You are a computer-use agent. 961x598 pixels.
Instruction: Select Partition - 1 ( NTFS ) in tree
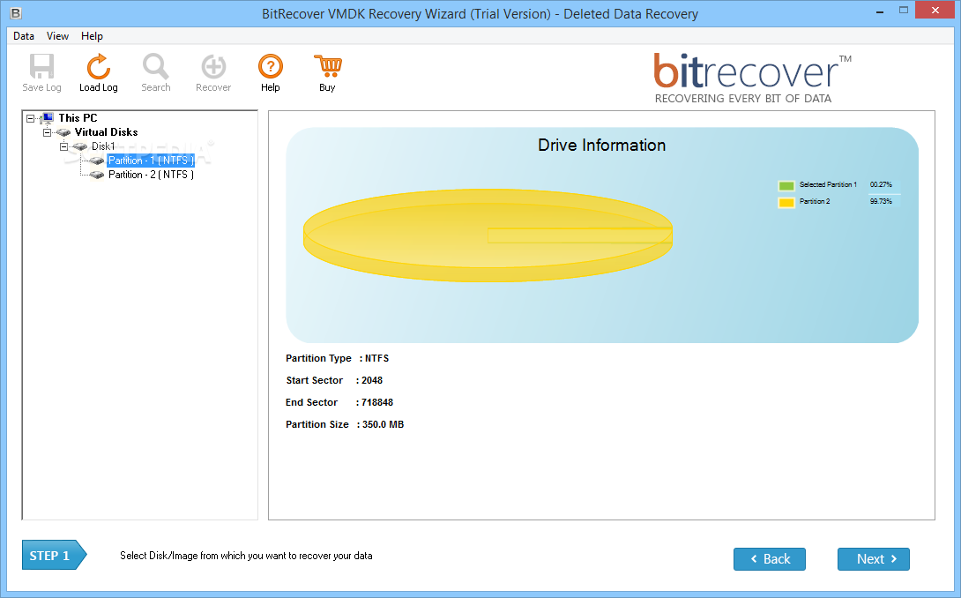click(x=151, y=161)
